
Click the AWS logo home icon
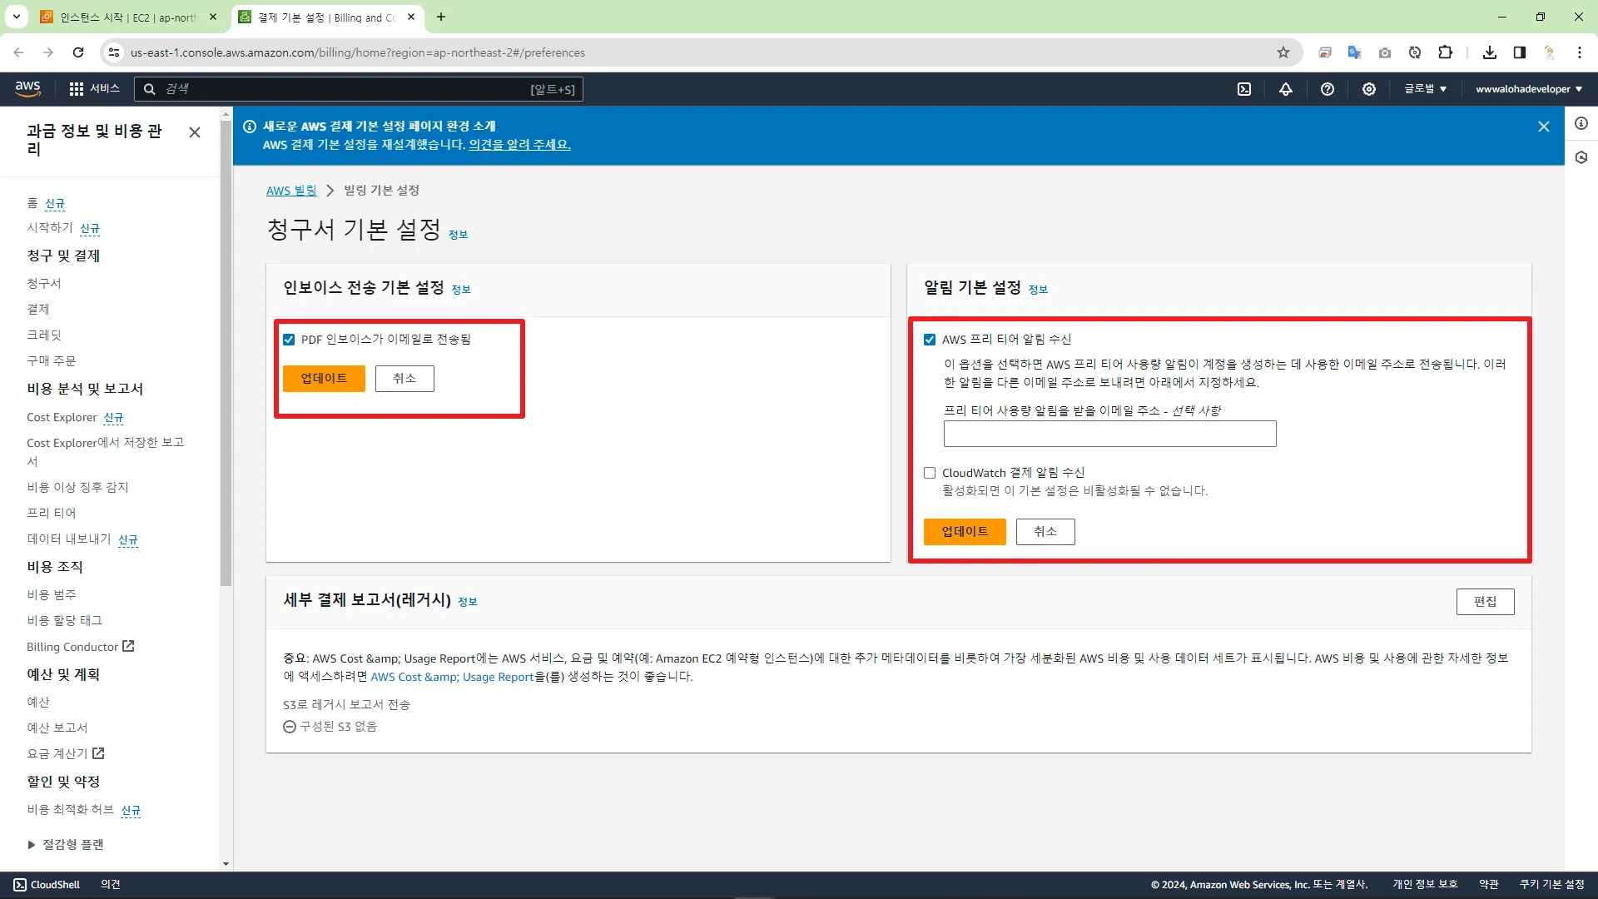click(27, 88)
